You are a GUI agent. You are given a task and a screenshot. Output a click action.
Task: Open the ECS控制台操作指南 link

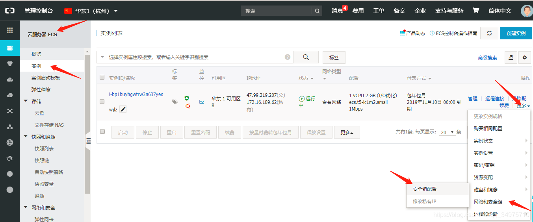[x=453, y=33]
